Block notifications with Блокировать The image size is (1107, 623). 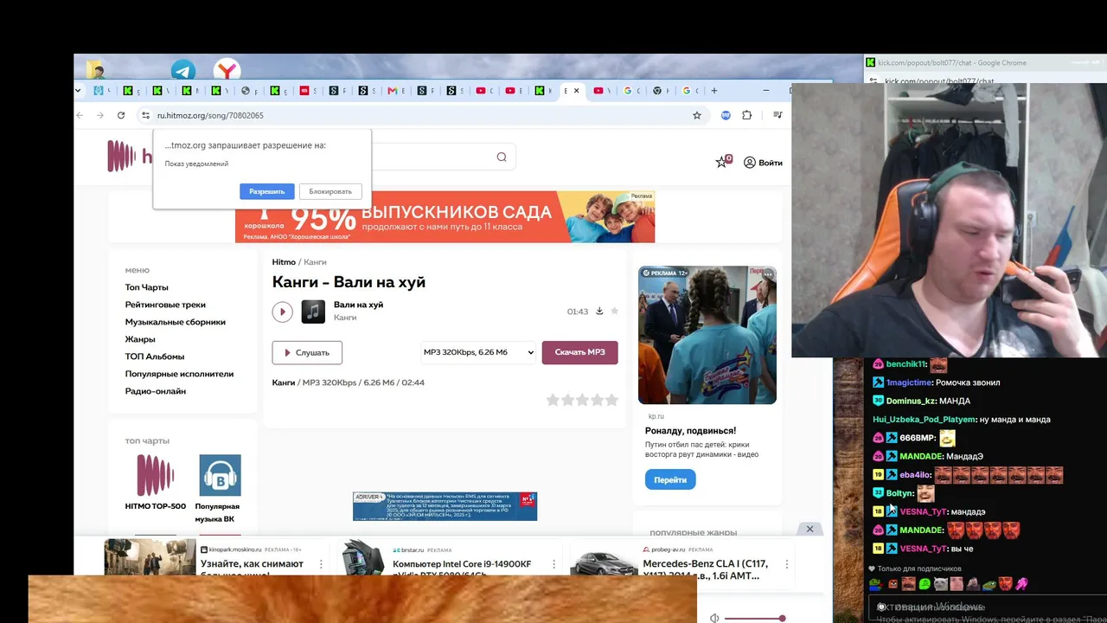[330, 191]
